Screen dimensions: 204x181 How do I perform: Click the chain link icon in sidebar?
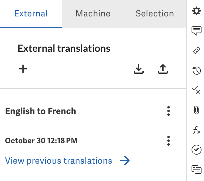click(196, 51)
